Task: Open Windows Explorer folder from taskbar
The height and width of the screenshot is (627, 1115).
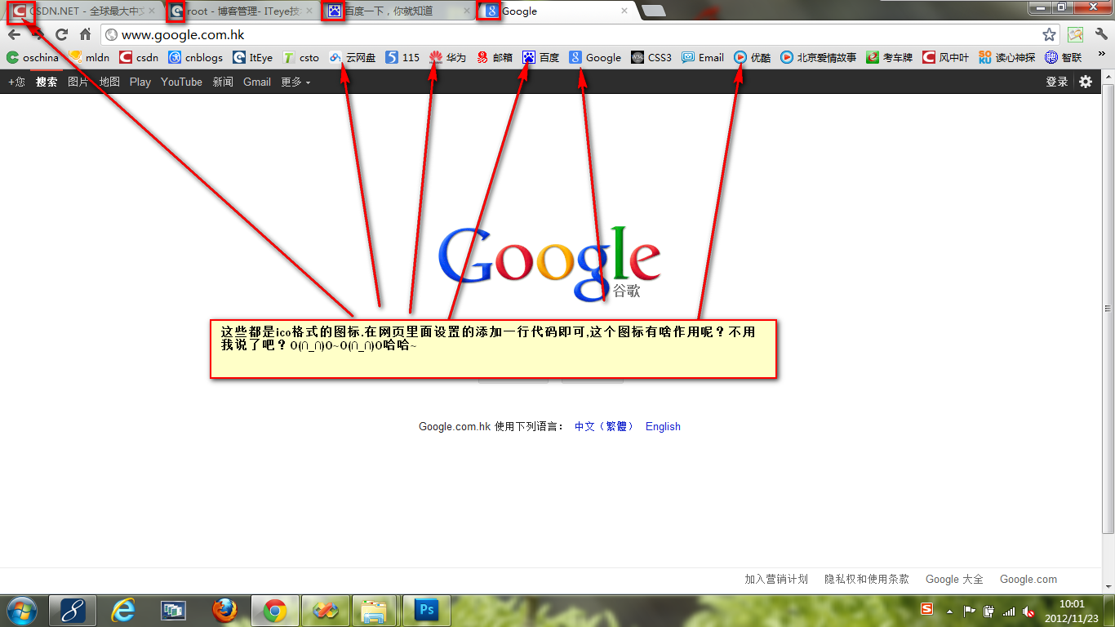Action: (x=375, y=610)
